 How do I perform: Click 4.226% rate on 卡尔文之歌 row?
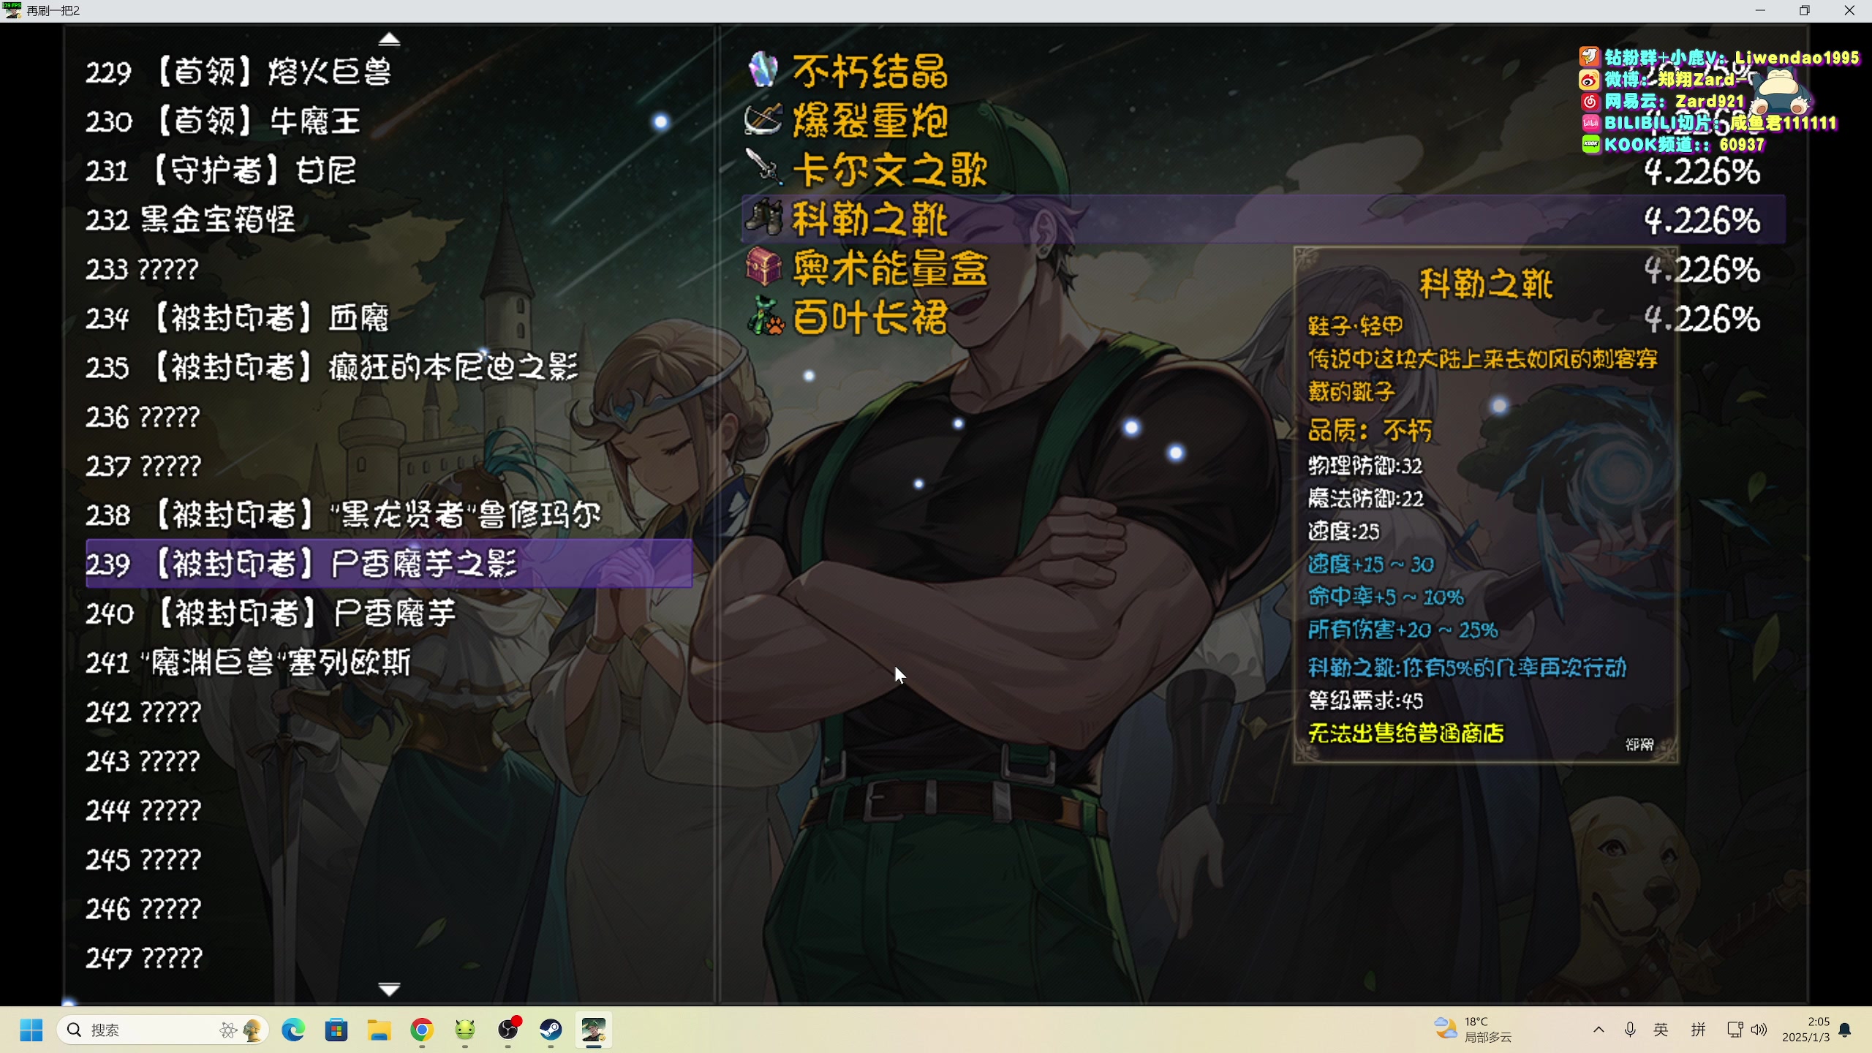pos(1702,172)
